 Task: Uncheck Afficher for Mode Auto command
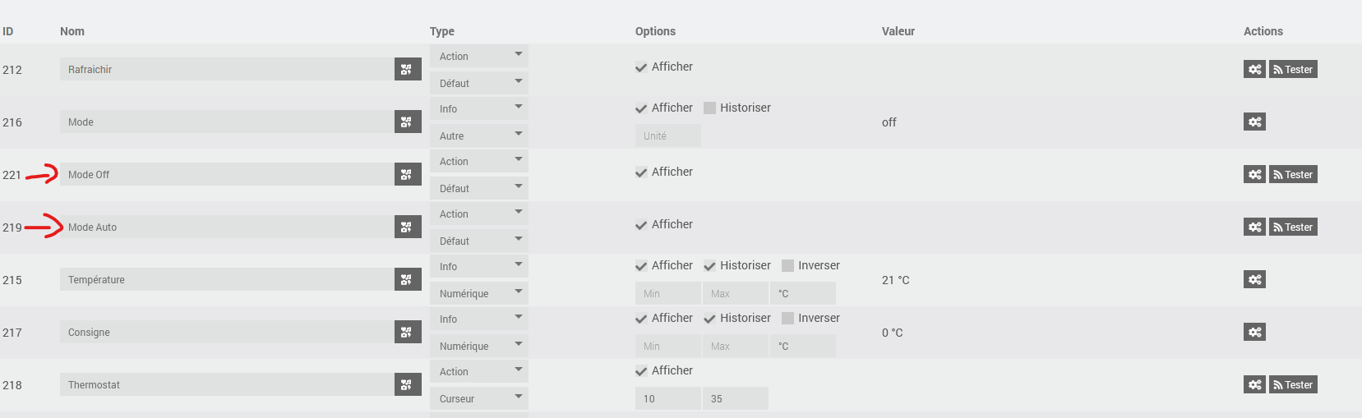pos(641,225)
